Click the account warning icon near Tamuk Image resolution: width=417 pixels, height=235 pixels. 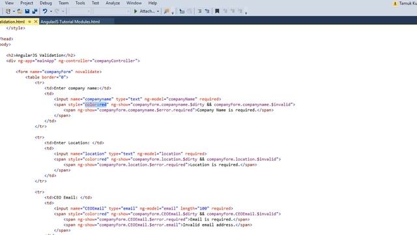click(395, 3)
